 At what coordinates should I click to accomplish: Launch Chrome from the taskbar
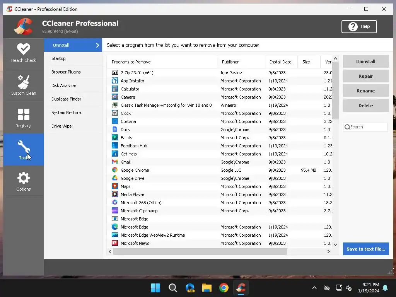(224, 288)
